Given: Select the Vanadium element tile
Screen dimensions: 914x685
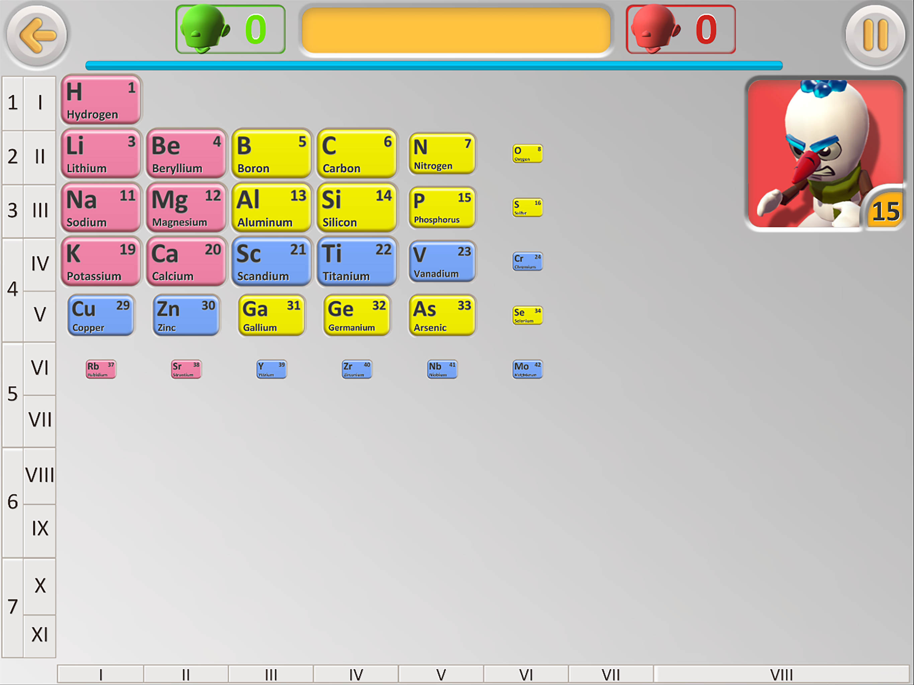Looking at the screenshot, I should pos(442,262).
